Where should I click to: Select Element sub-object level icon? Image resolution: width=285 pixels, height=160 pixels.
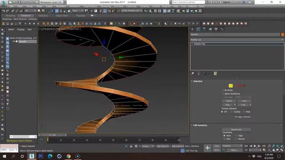point(244,86)
